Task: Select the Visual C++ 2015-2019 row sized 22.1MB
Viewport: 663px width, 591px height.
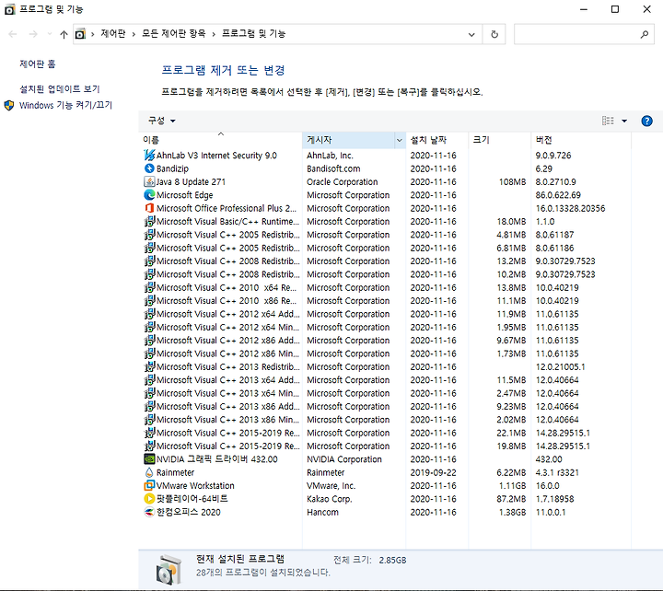Action: (385, 433)
